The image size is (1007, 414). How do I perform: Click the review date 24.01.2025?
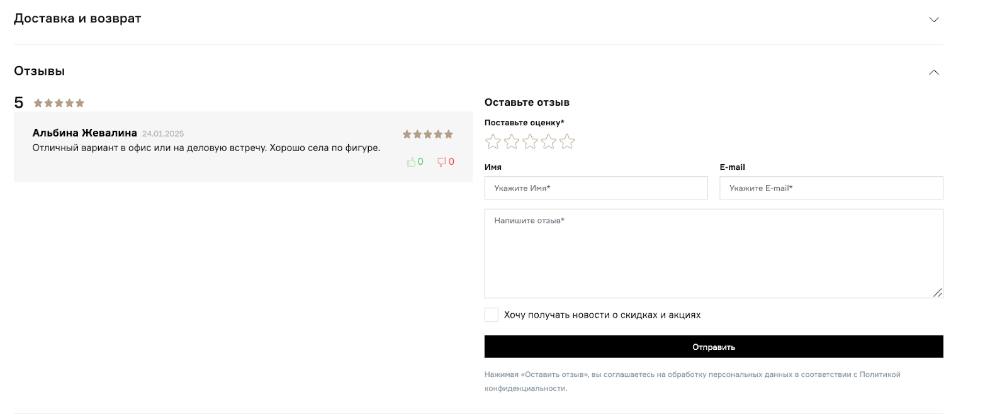(163, 133)
